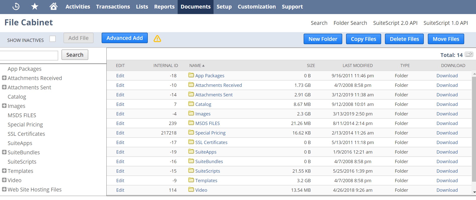Open the Reports menu

[164, 7]
